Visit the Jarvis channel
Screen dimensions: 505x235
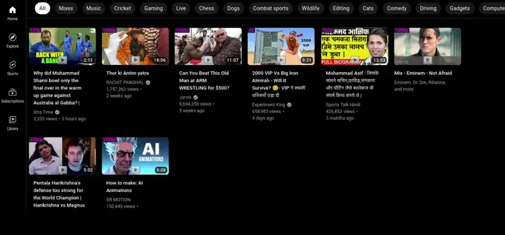pyautogui.click(x=185, y=97)
